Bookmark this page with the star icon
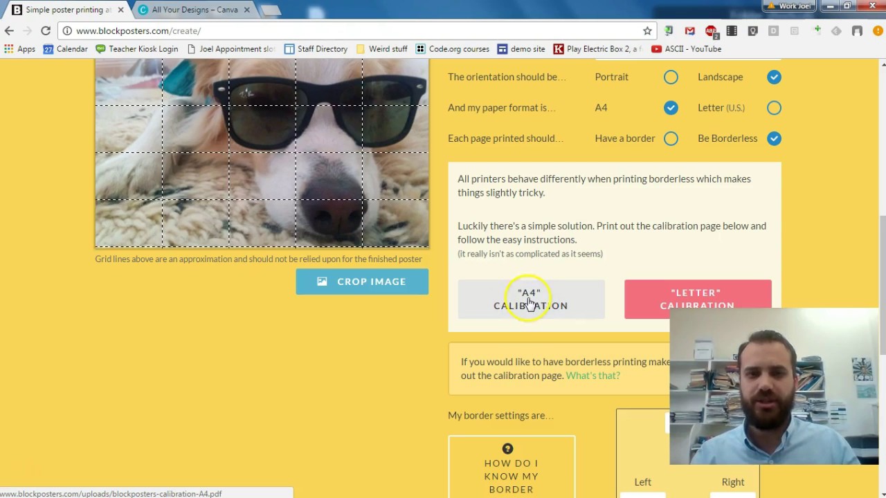Screen dimensions: 886x498 [647, 30]
